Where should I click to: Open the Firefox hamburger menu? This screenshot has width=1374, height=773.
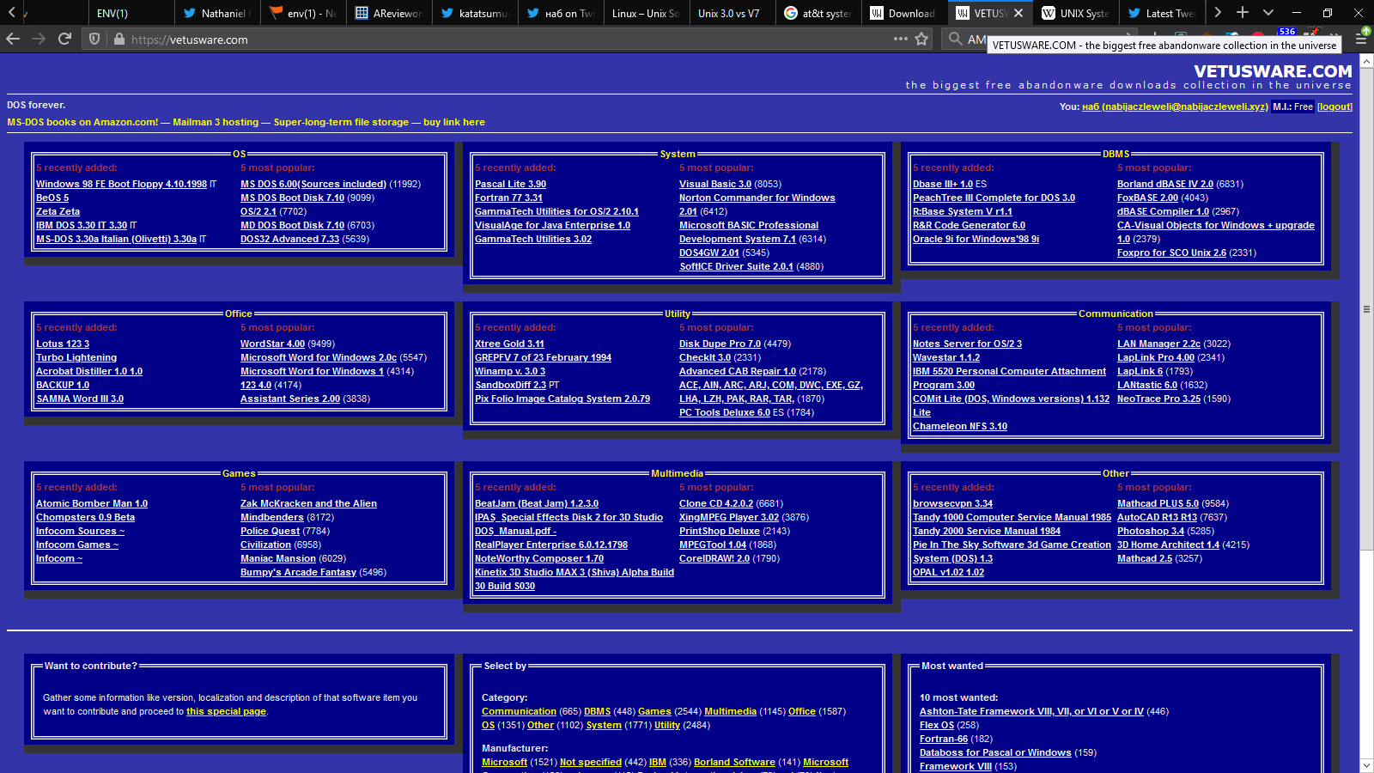[1361, 39]
